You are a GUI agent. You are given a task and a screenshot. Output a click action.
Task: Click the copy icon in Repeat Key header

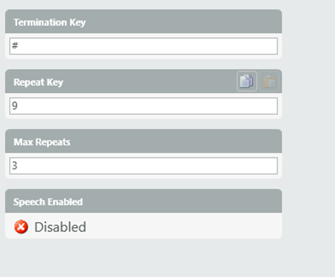tap(247, 81)
